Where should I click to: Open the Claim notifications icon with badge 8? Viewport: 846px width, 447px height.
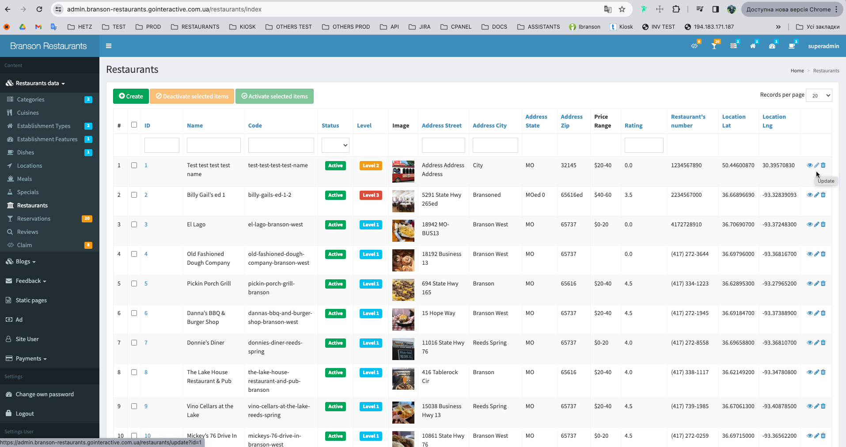pyautogui.click(x=694, y=46)
